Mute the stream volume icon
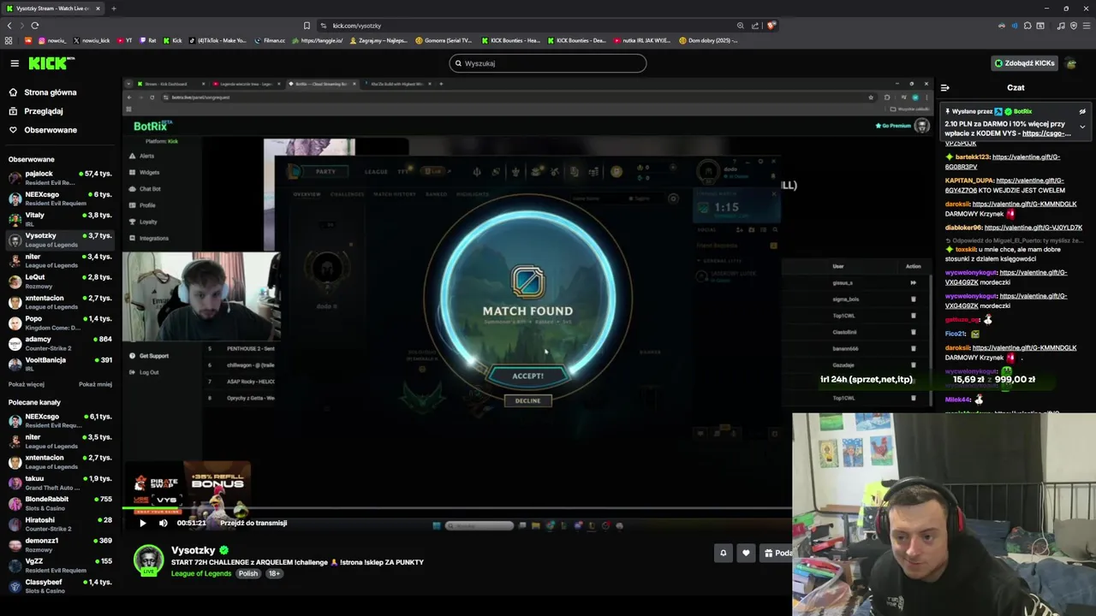This screenshot has height=616, width=1096. [163, 523]
